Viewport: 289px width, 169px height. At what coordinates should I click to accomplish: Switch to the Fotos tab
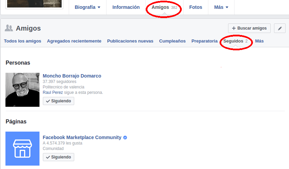coord(195,7)
